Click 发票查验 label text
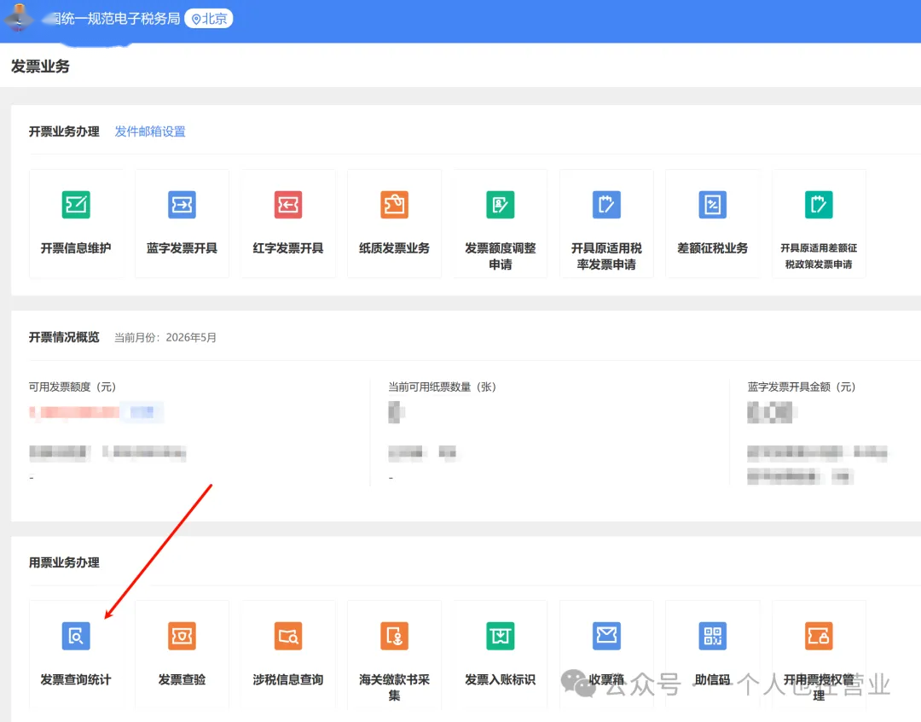Viewport: 921px width, 722px height. point(182,679)
